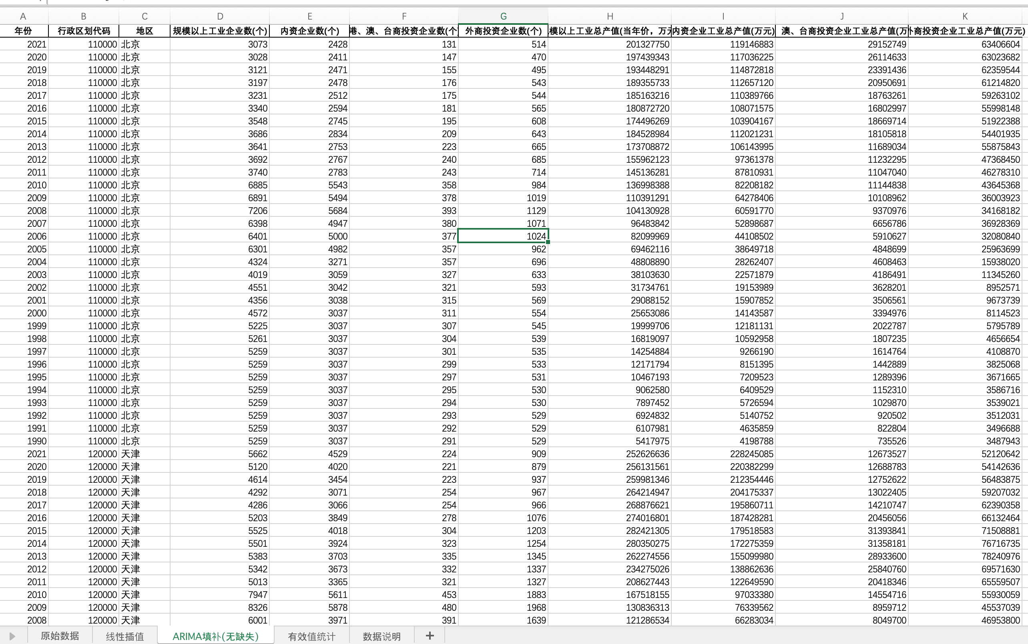Click the add new sheet plus icon

coord(430,636)
